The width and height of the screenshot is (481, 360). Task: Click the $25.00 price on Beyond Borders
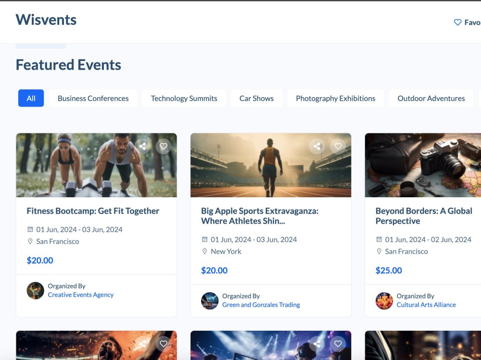click(389, 271)
